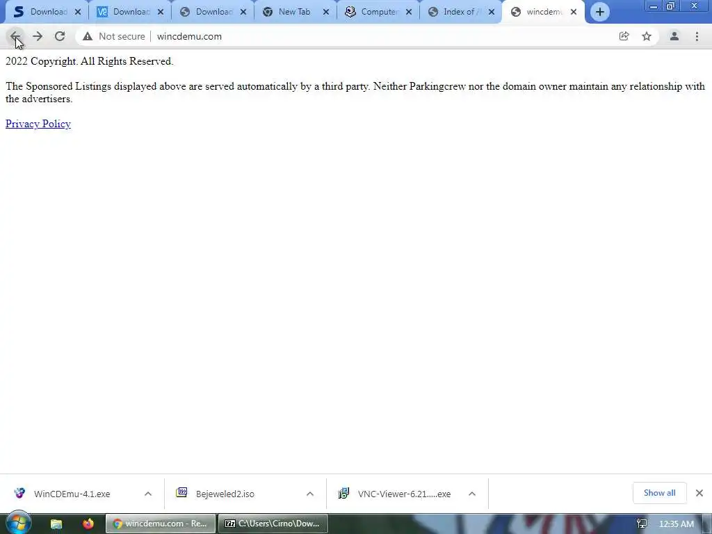Open the Windows Start menu
This screenshot has height=534, width=712.
click(x=18, y=523)
